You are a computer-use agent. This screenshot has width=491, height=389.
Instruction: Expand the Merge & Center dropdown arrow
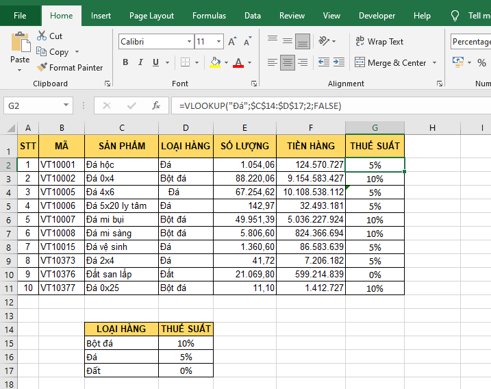point(433,63)
